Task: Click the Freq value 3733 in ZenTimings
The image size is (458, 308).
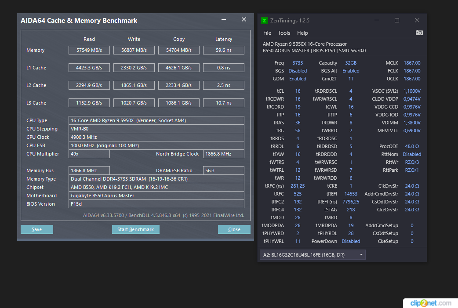Action: 298,63
